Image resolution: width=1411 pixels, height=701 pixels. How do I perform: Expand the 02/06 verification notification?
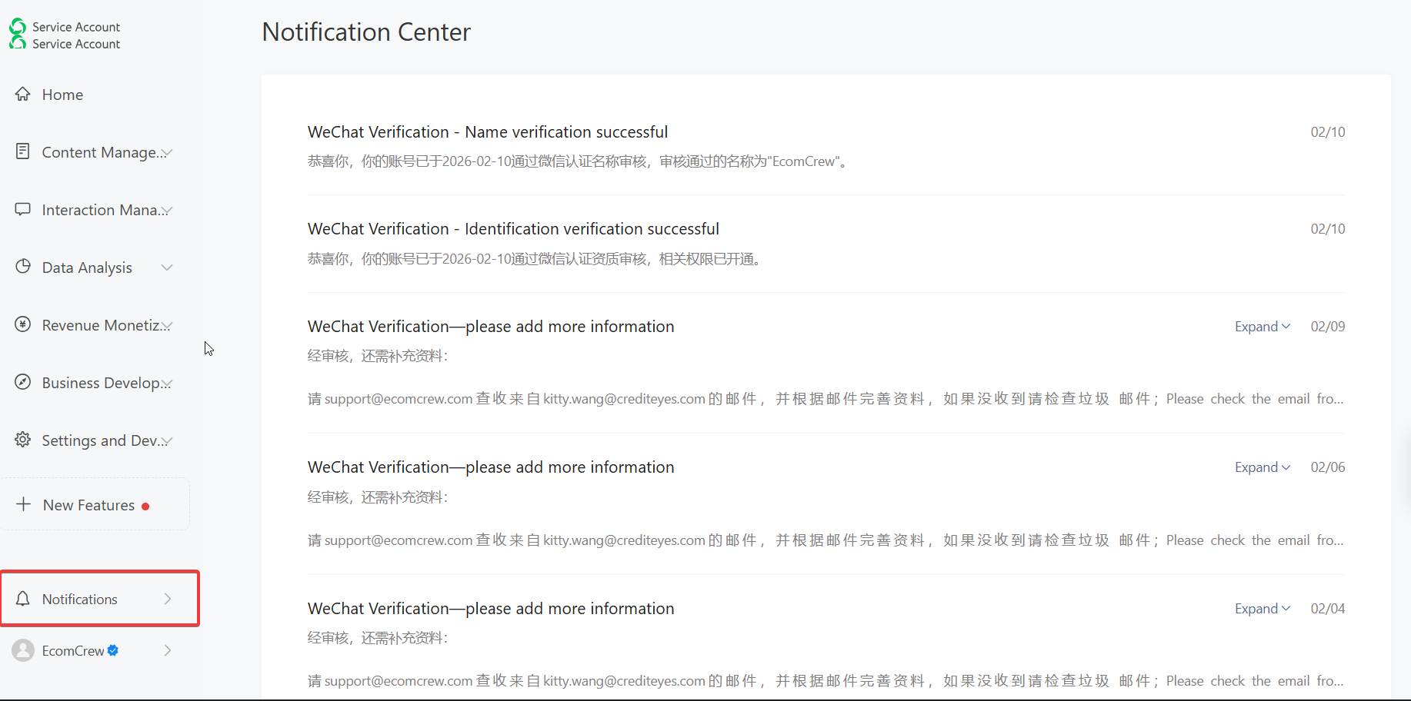point(1262,467)
